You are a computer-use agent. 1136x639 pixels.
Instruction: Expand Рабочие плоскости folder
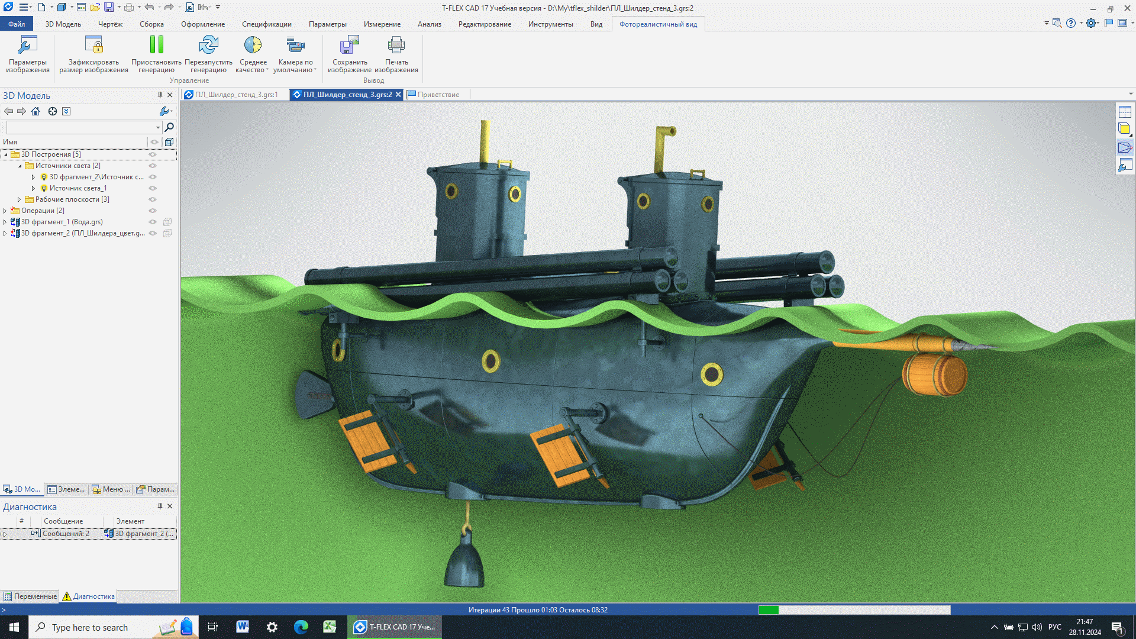tap(20, 199)
